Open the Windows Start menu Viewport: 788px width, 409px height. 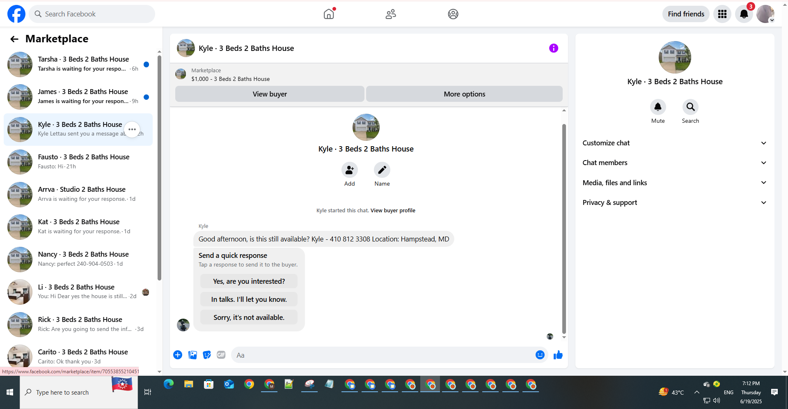(10, 392)
